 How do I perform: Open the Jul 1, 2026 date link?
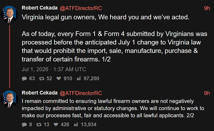pos(54,69)
